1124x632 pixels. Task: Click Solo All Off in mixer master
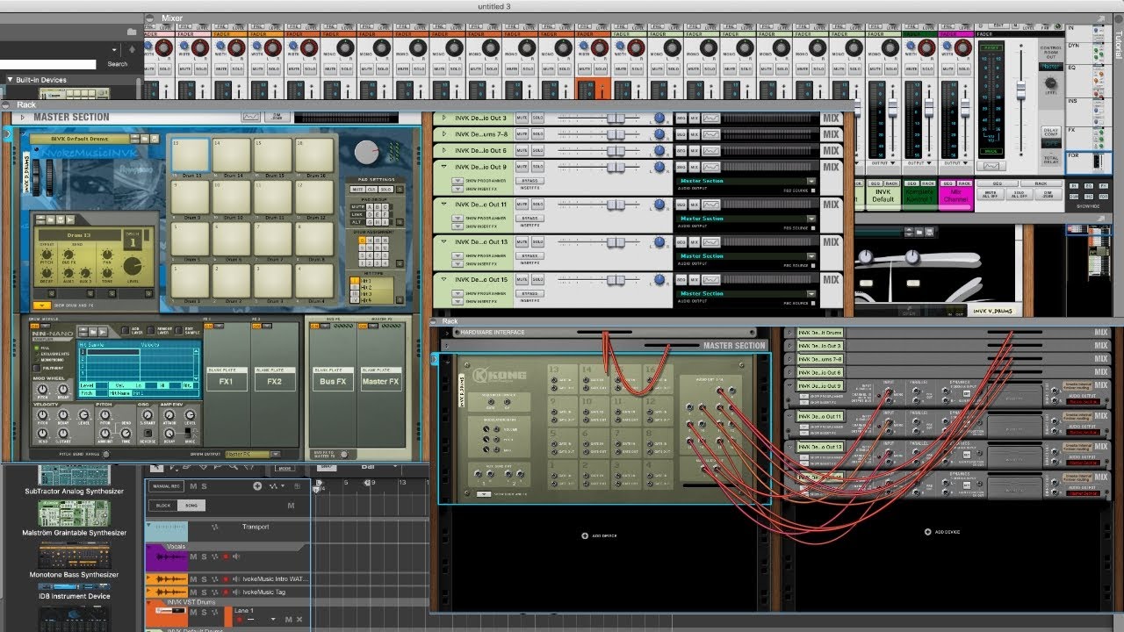pos(1018,195)
